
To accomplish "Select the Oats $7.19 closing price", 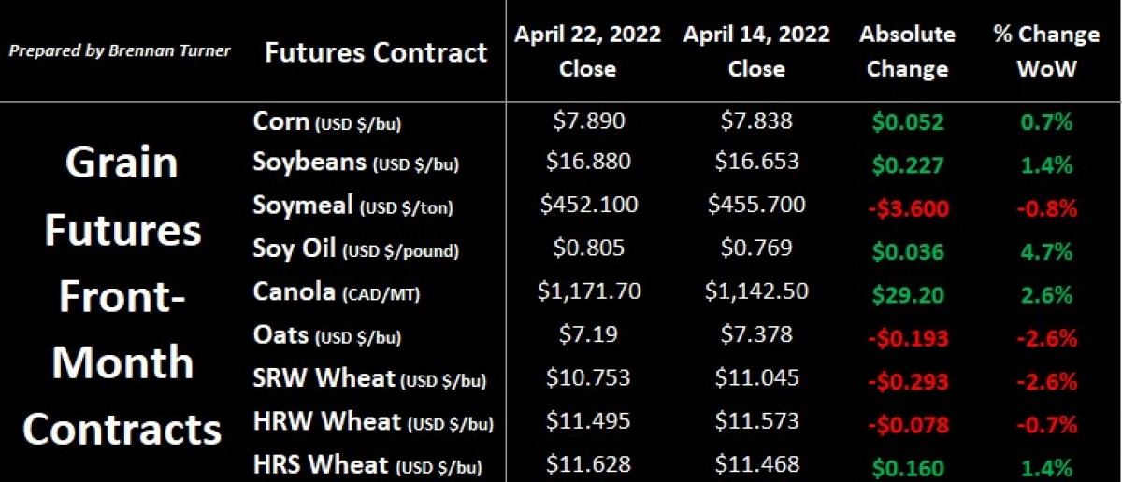I will tap(588, 333).
